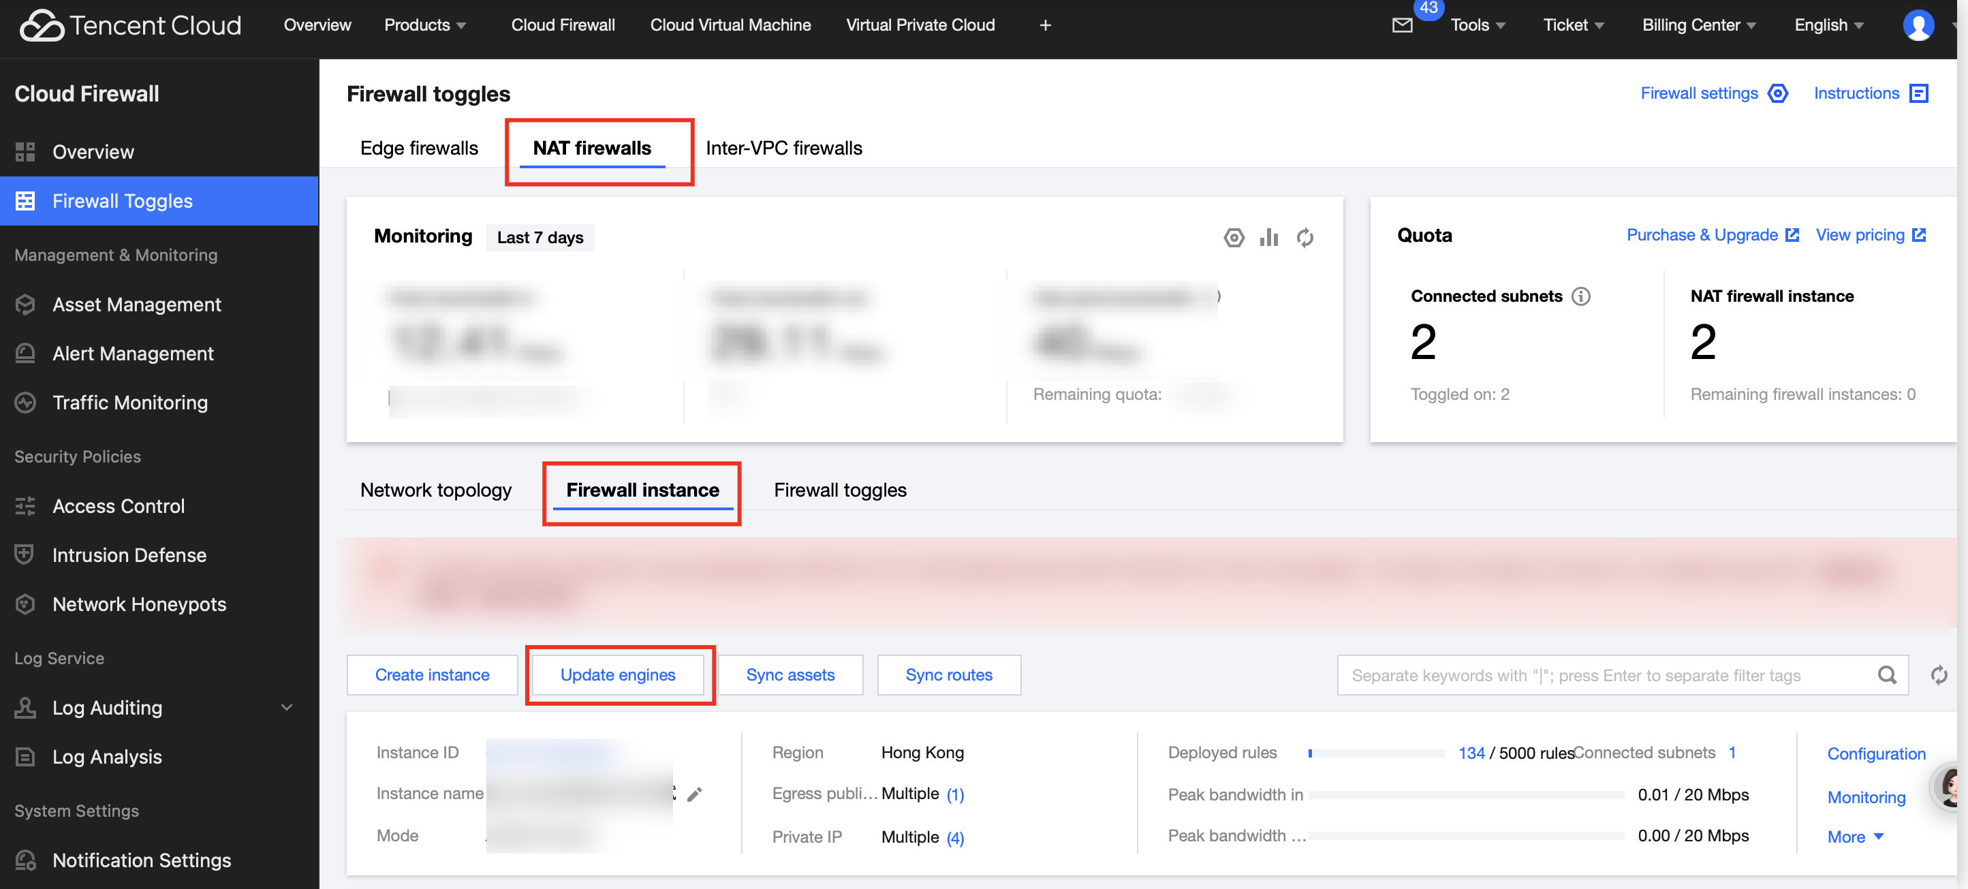Show Connected subnets info tooltip
Image resolution: width=1968 pixels, height=889 pixels.
tap(1580, 296)
